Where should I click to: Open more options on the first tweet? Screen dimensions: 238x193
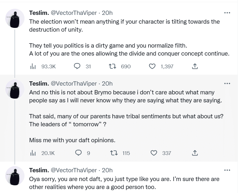227,13
